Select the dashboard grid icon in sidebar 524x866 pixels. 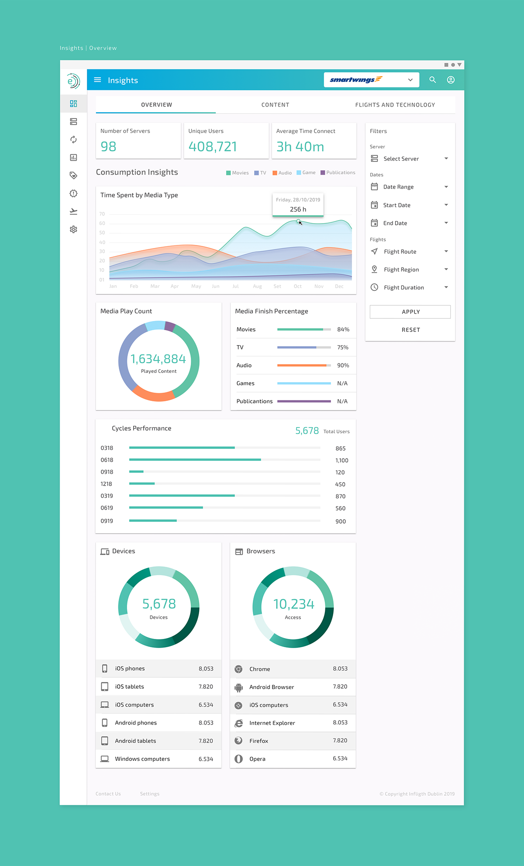point(73,104)
